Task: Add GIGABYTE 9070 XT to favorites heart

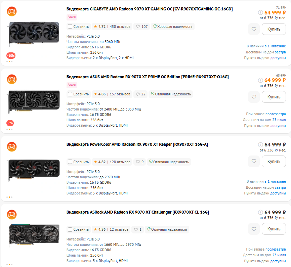Action: coord(254,29)
